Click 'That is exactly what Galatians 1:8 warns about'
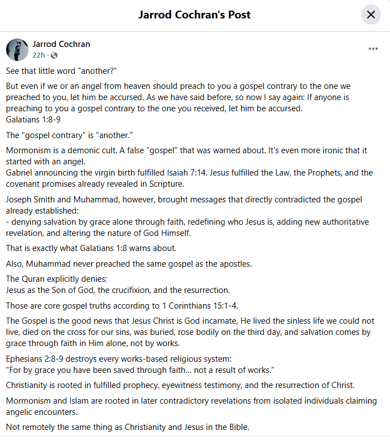 coord(91,248)
